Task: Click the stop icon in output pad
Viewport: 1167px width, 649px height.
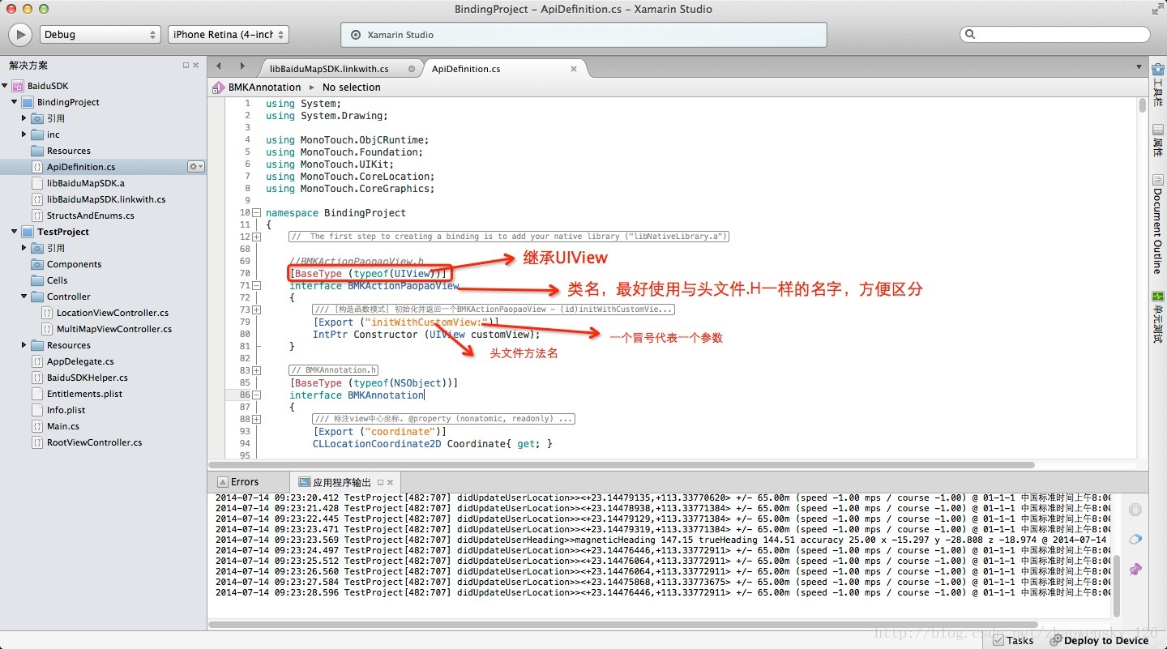Action: pyautogui.click(x=1135, y=510)
